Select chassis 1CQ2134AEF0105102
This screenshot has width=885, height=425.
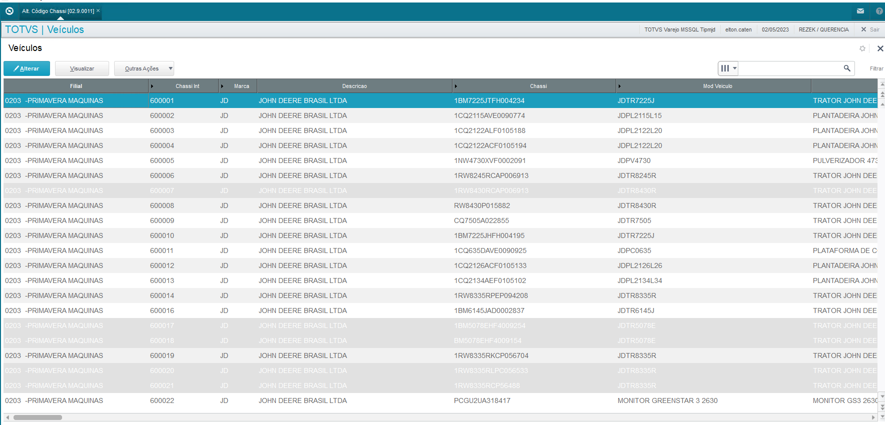[490, 280]
